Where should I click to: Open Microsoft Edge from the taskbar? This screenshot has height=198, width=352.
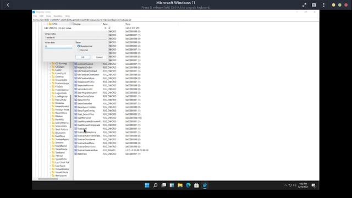pos(188,185)
